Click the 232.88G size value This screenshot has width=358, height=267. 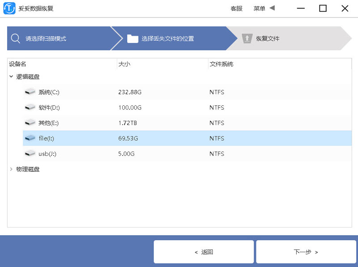coord(130,92)
